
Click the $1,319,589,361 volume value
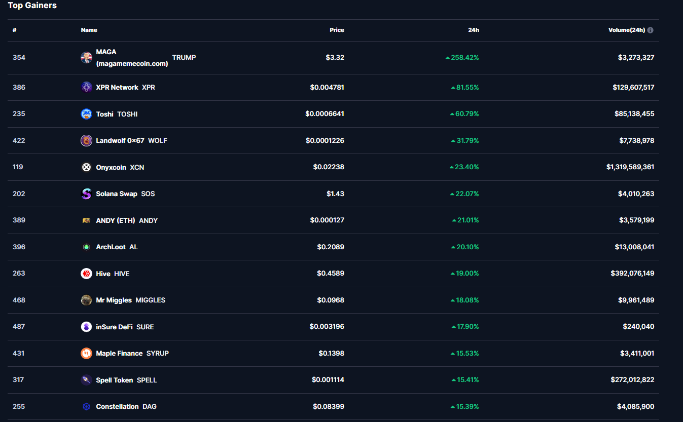(630, 167)
